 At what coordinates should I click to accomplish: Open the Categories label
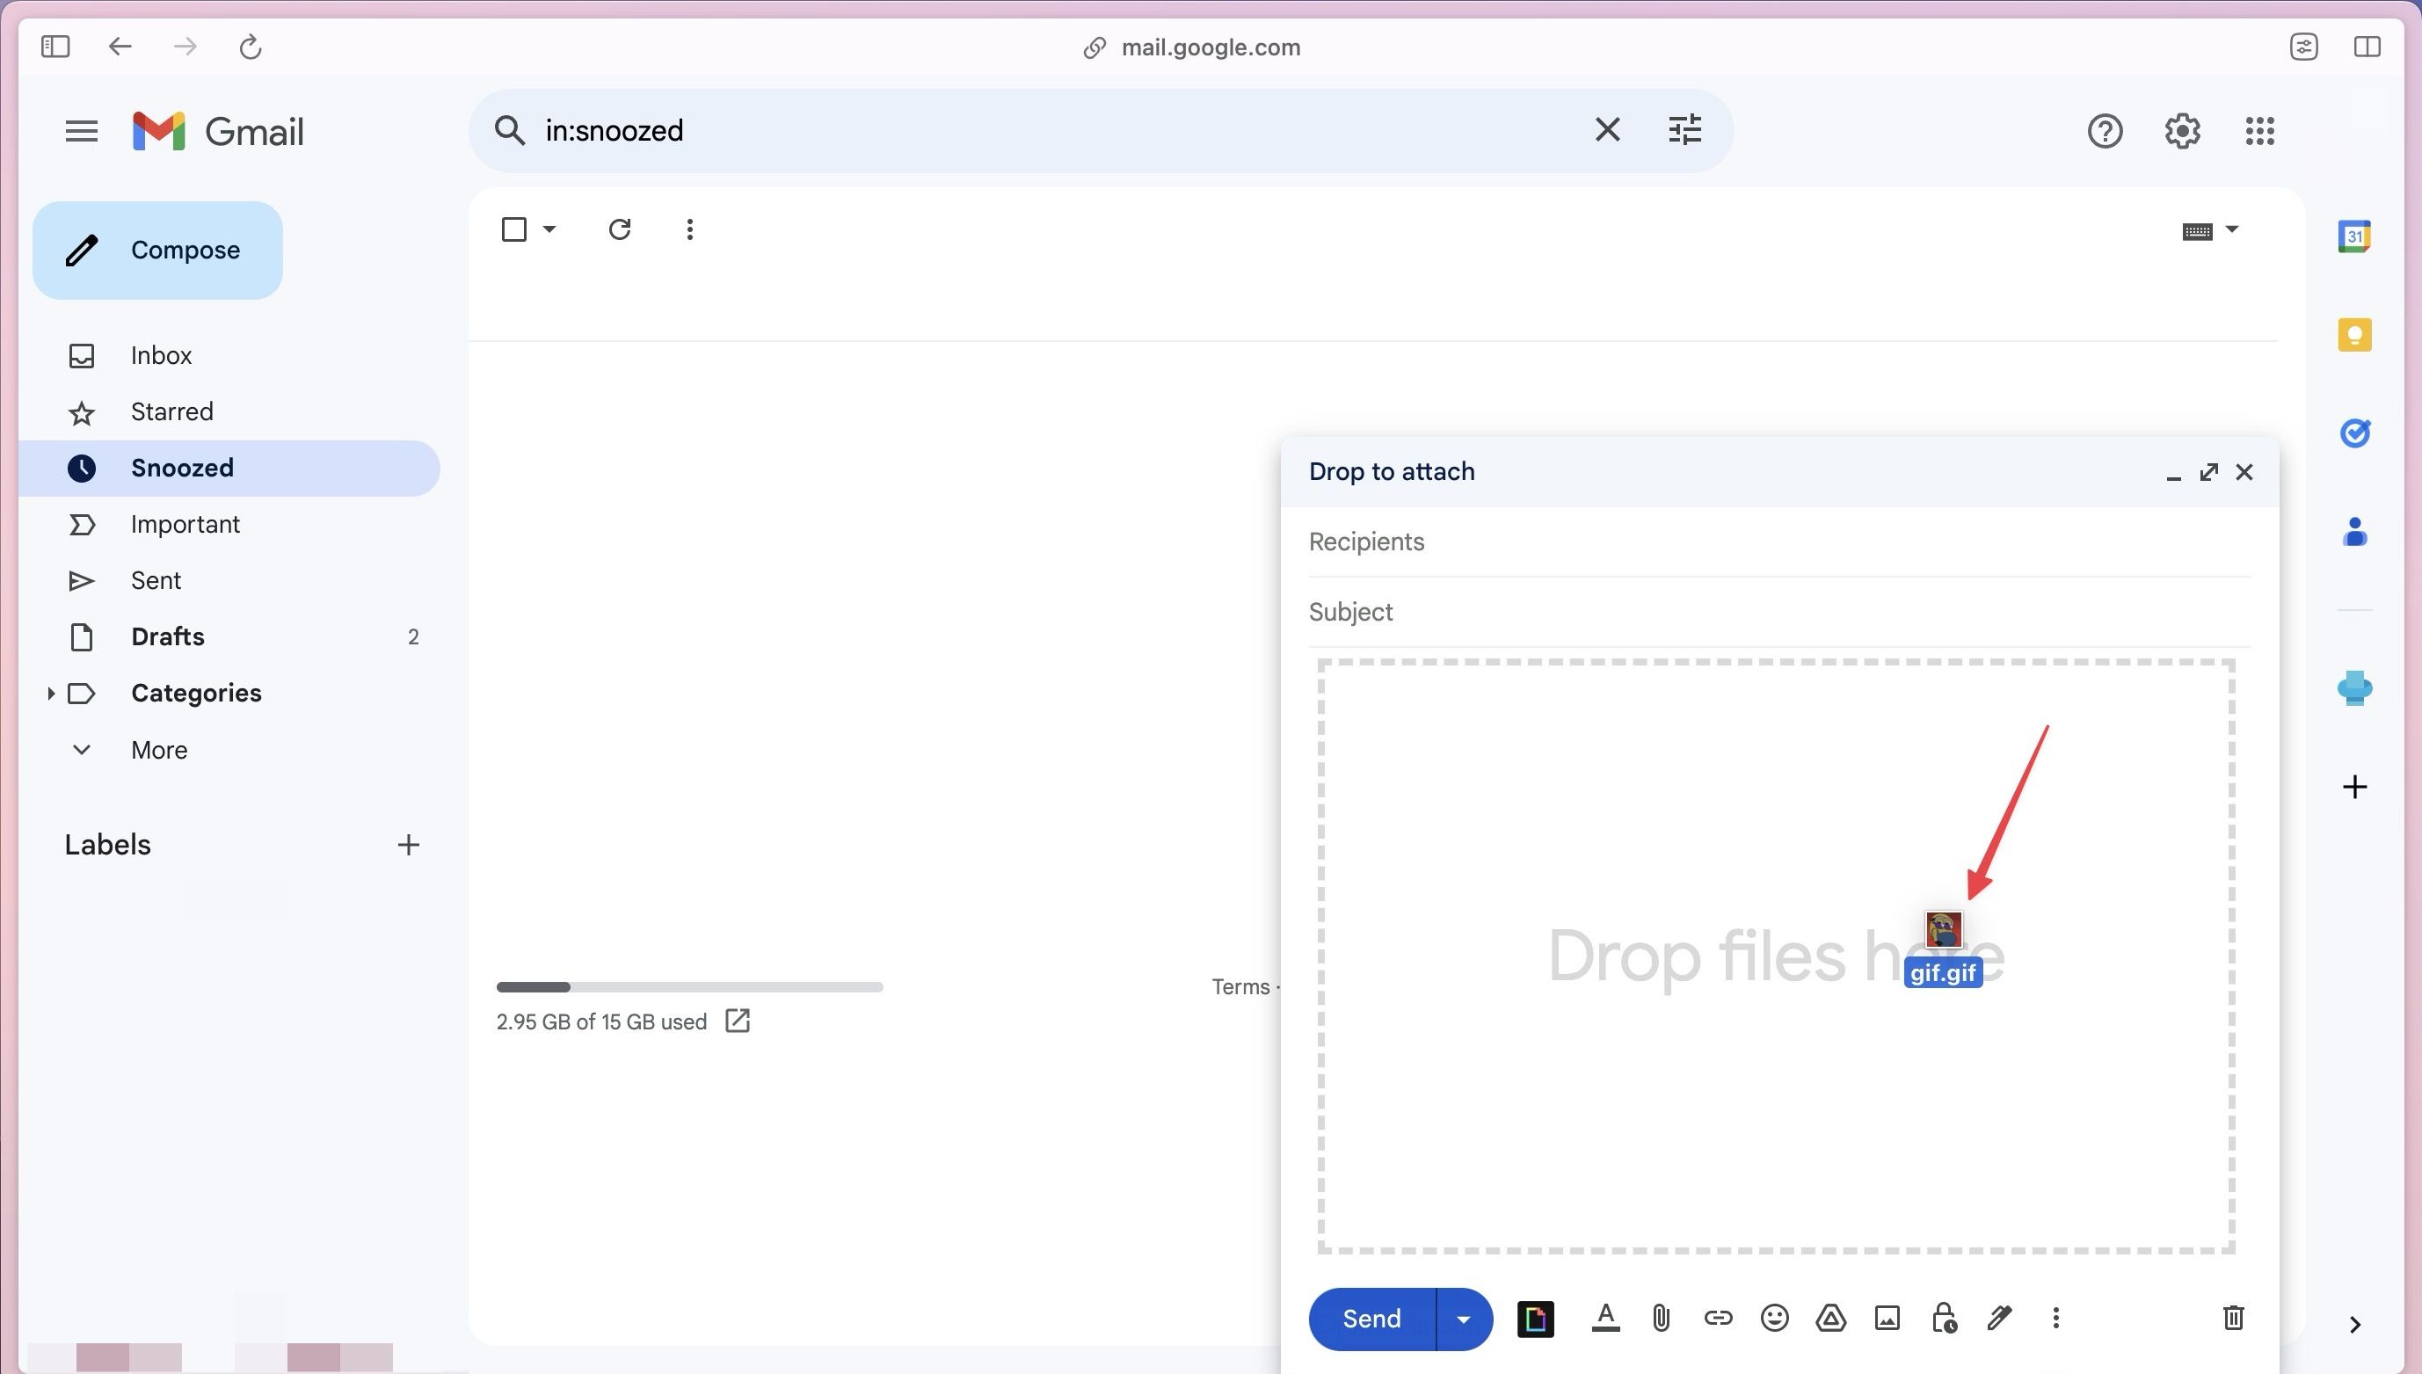coord(196,694)
